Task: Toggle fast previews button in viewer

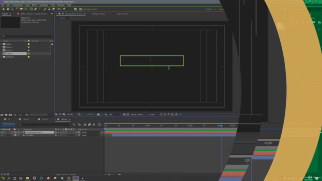Action: (x=165, y=115)
